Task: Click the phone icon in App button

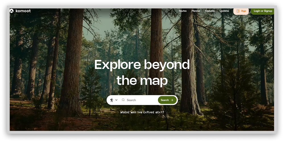Action: [238, 11]
